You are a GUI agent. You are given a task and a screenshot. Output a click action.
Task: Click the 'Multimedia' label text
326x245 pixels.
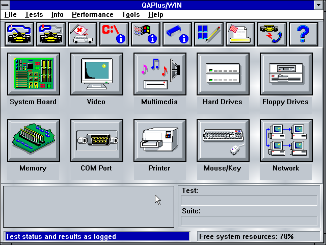point(159,102)
